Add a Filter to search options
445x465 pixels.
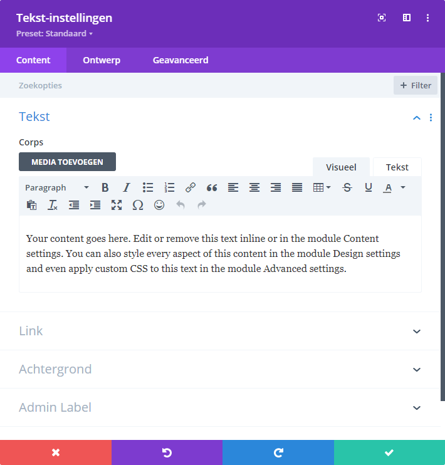pos(416,85)
